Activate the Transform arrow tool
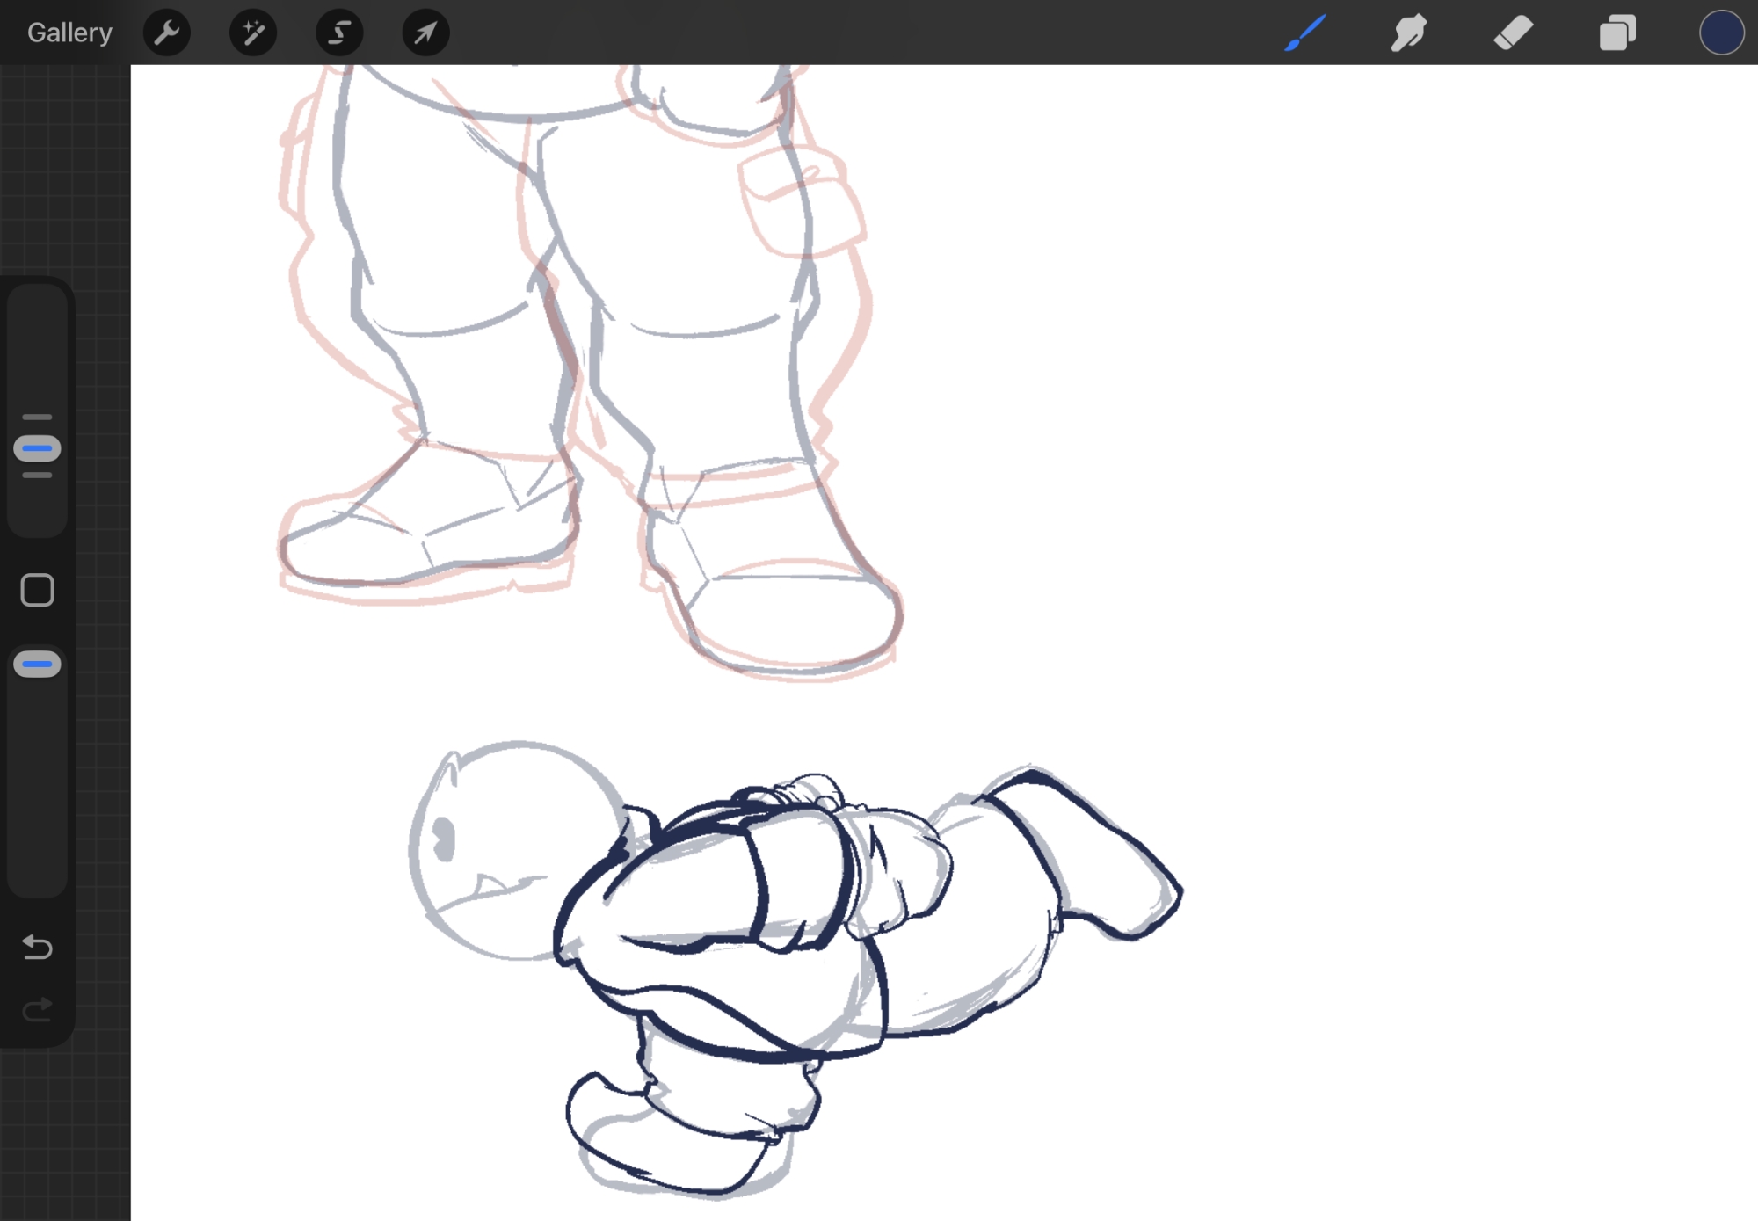The image size is (1758, 1221). [425, 33]
